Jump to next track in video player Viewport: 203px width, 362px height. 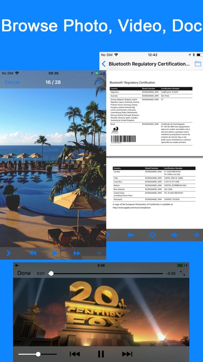(127, 354)
